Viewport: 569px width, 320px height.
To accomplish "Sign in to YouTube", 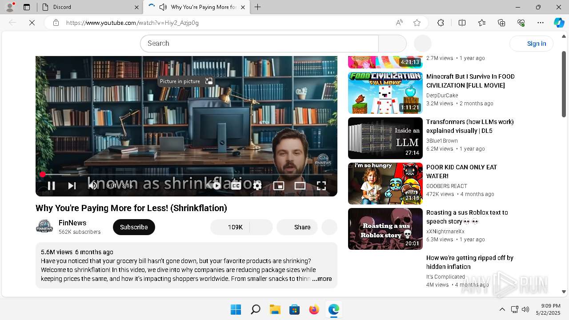I will 532,44.
